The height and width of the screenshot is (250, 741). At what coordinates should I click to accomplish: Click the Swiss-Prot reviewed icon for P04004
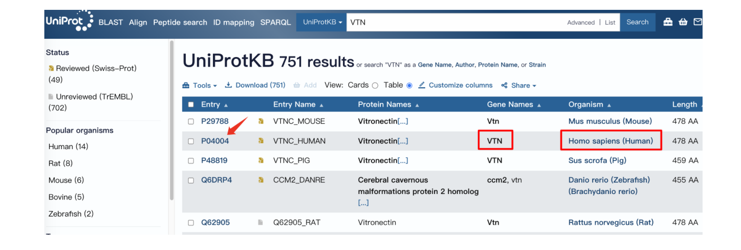[261, 141]
